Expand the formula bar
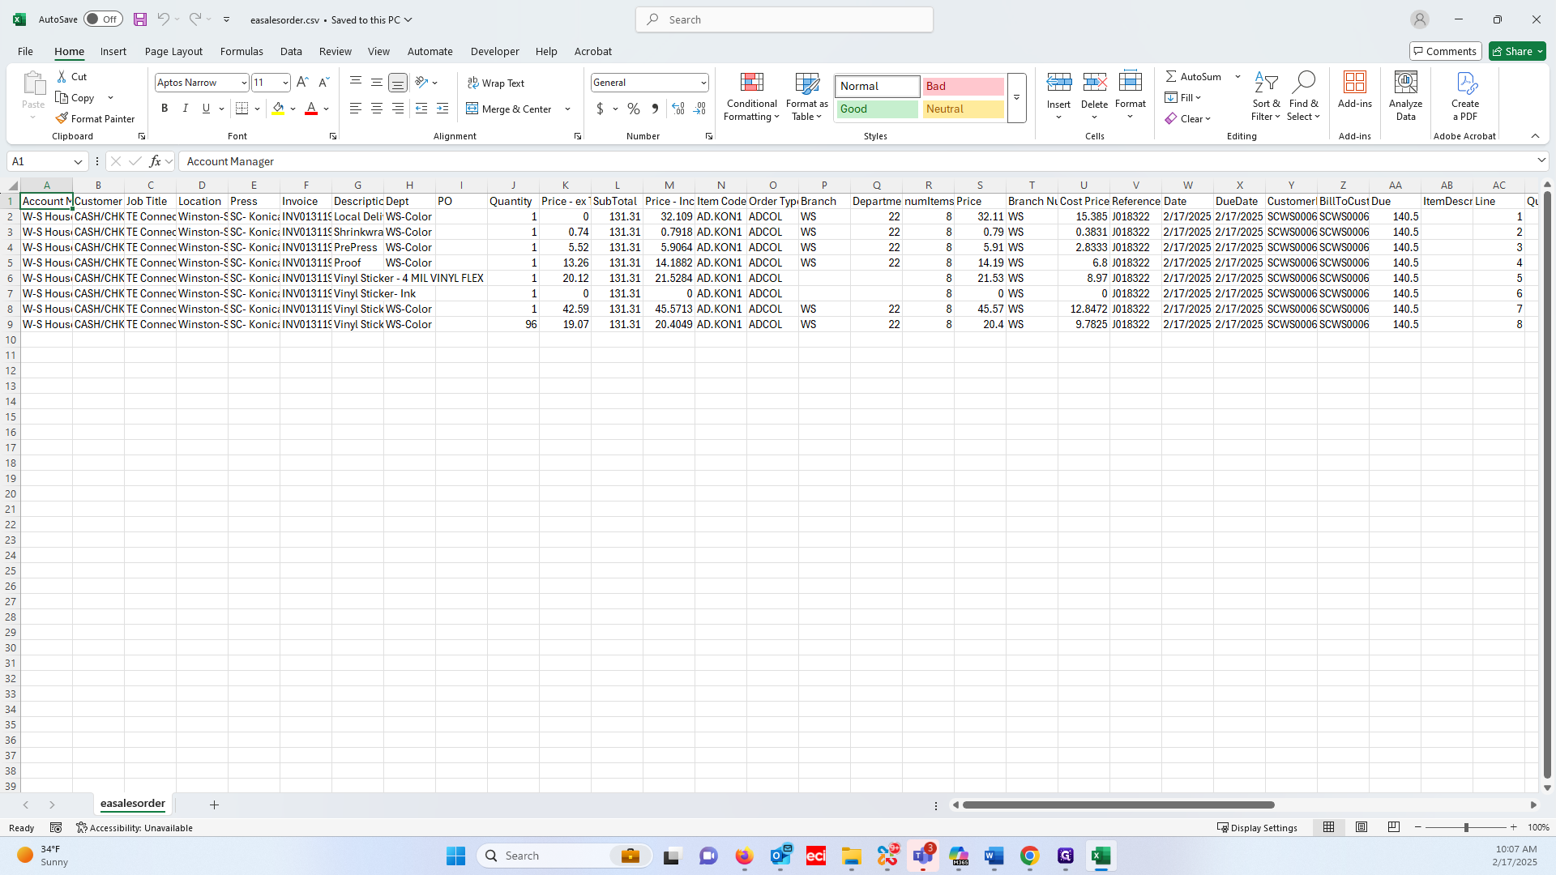Screen dimensions: 1556x875 1541,161
